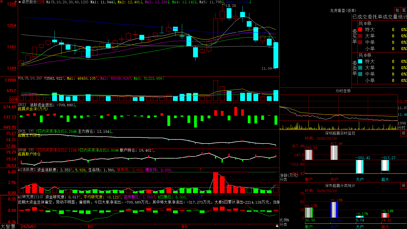This screenshot has width=407, height=229.
Task: Click teal 大单 sell order swatch
Action: point(360,68)
